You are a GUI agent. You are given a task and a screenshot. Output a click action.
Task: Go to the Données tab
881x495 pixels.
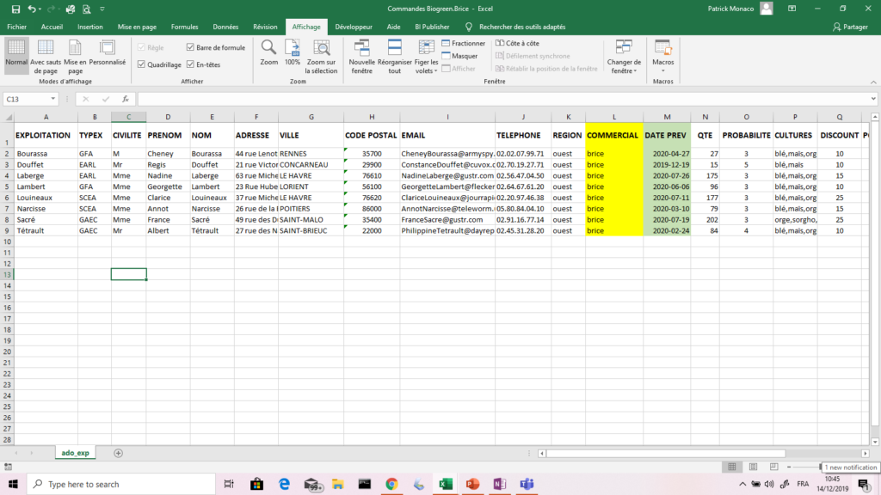pos(225,27)
